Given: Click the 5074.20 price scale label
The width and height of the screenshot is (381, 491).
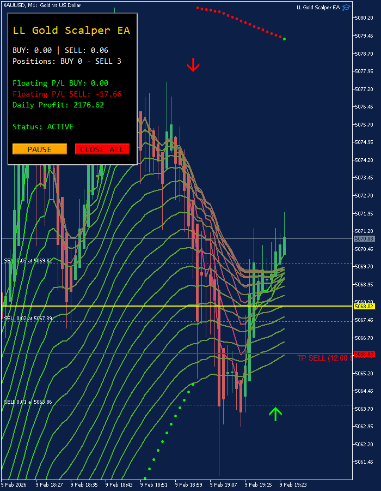Looking at the screenshot, I should pyautogui.click(x=364, y=160).
